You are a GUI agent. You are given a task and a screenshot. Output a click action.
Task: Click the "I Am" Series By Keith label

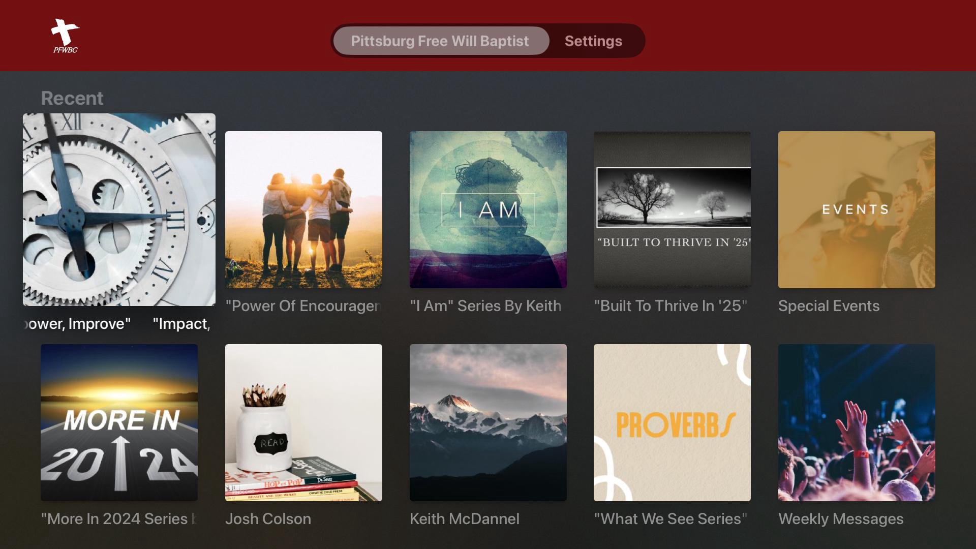(x=486, y=306)
